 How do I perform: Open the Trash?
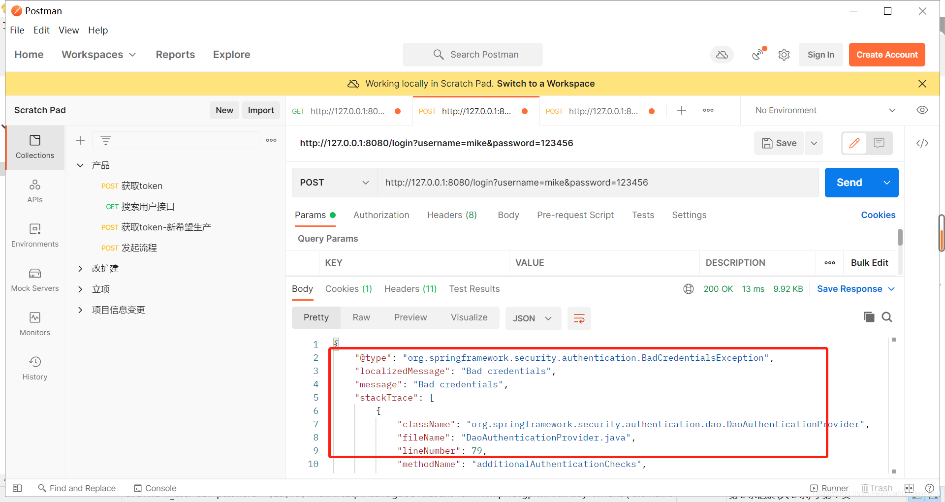(877, 488)
